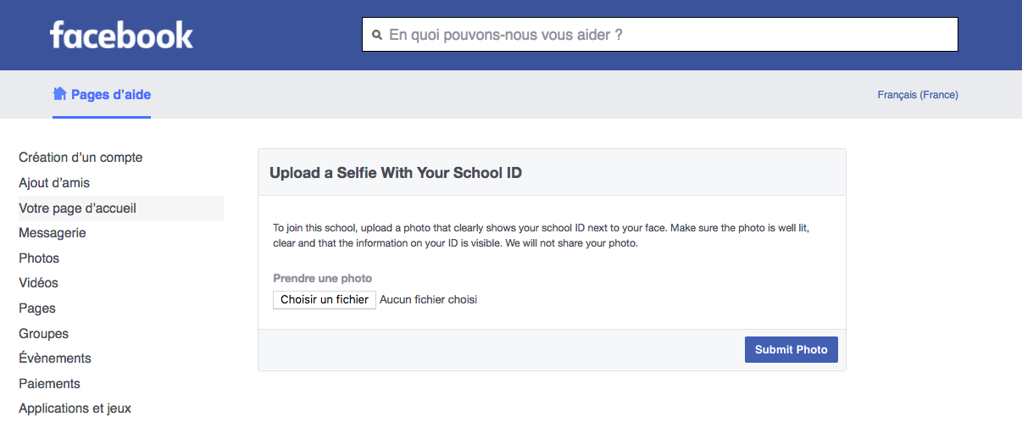
Task: Open the Français (France) language selector
Action: tap(918, 95)
